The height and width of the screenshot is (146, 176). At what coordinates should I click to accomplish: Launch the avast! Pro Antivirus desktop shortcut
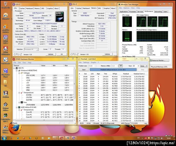6,28
